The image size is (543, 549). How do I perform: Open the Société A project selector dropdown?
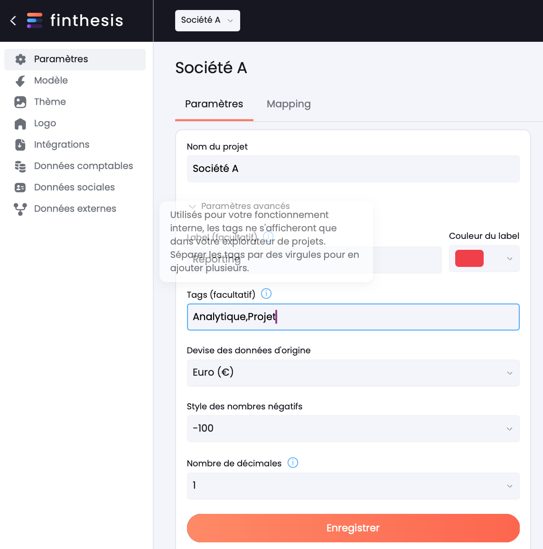pyautogui.click(x=207, y=20)
